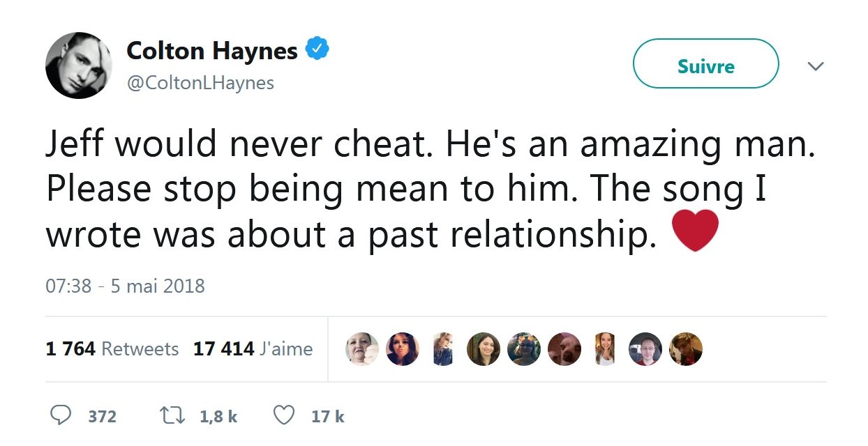
Task: Like the tweet with the heart icon
Action: tap(283, 416)
